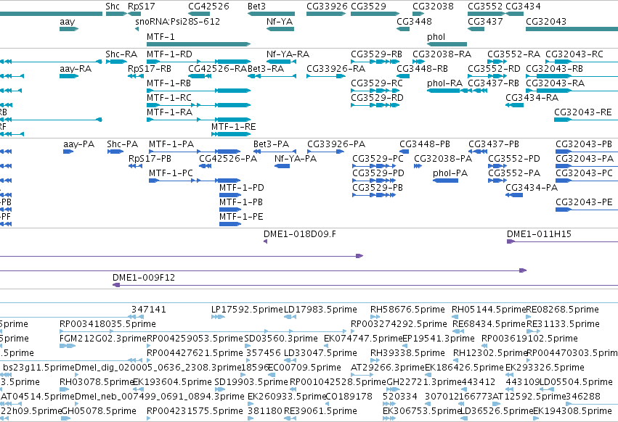Open the CG3448-PB protein label
Image resolution: width=618 pixels, height=422 pixels.
click(x=425, y=144)
